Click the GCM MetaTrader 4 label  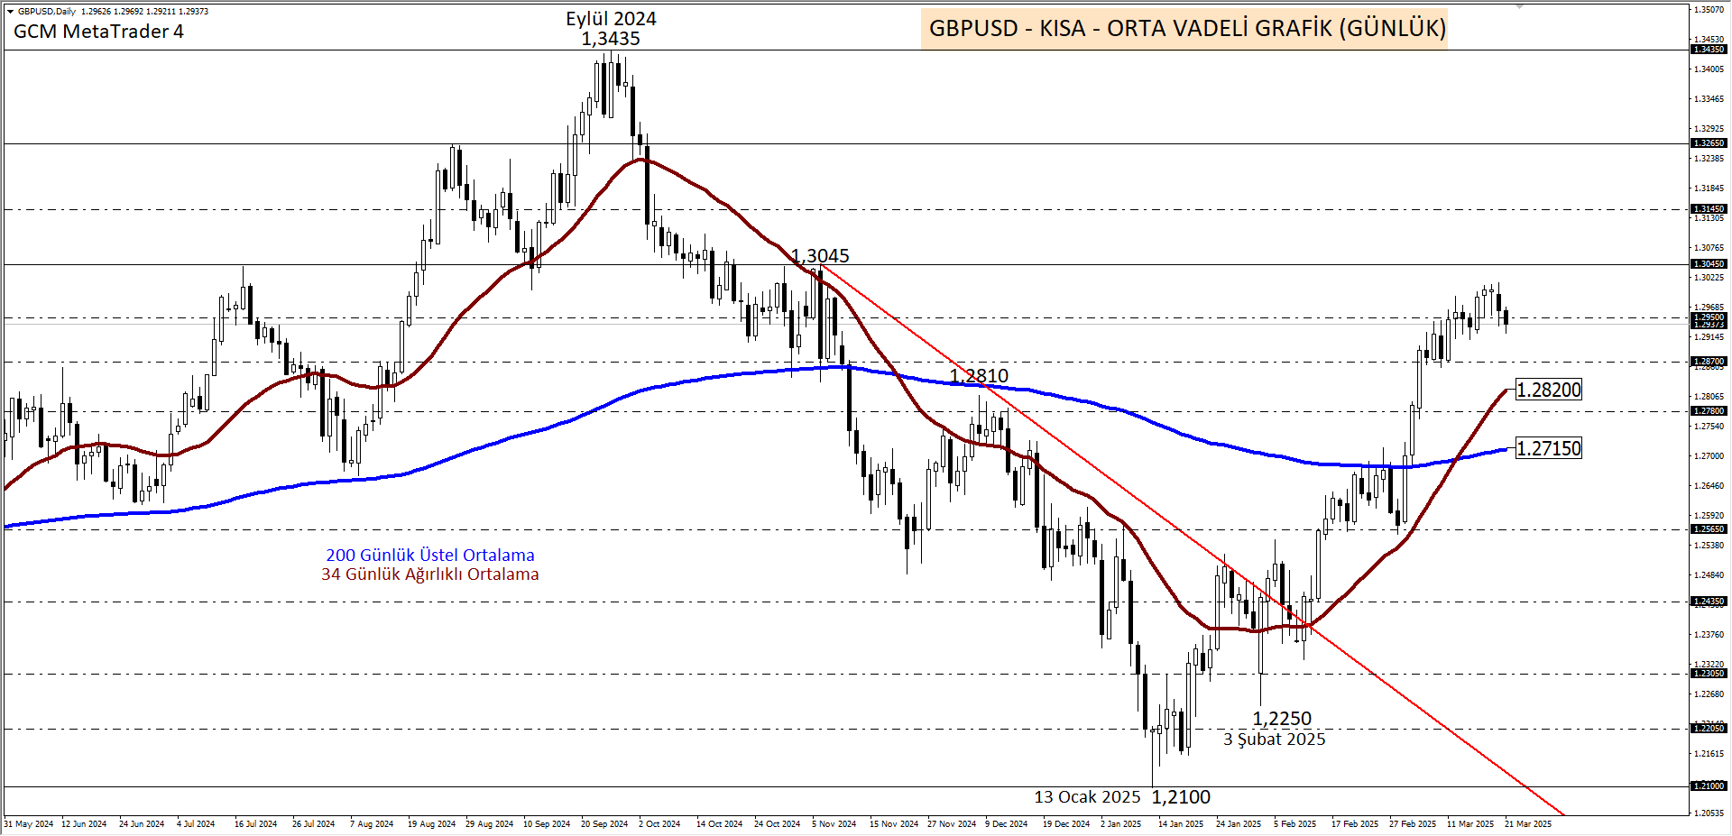(98, 32)
